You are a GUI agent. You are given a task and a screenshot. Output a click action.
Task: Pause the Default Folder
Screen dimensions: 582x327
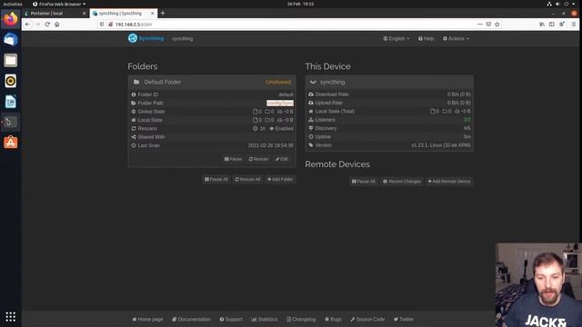click(x=233, y=159)
